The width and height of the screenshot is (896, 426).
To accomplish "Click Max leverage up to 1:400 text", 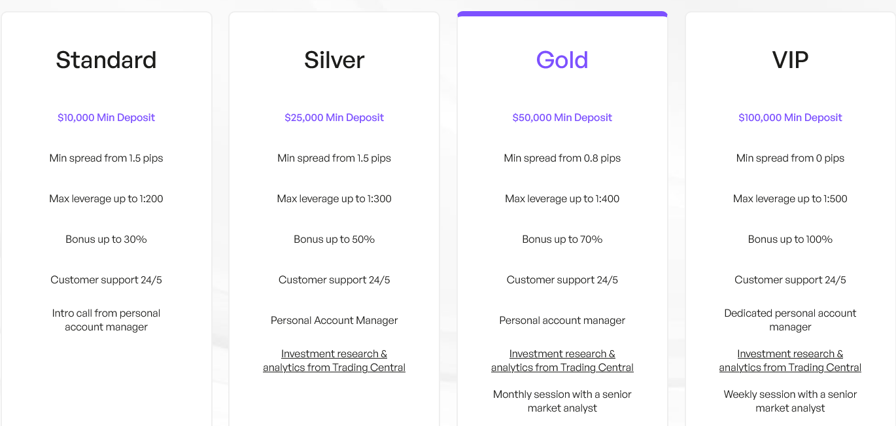I will [562, 199].
